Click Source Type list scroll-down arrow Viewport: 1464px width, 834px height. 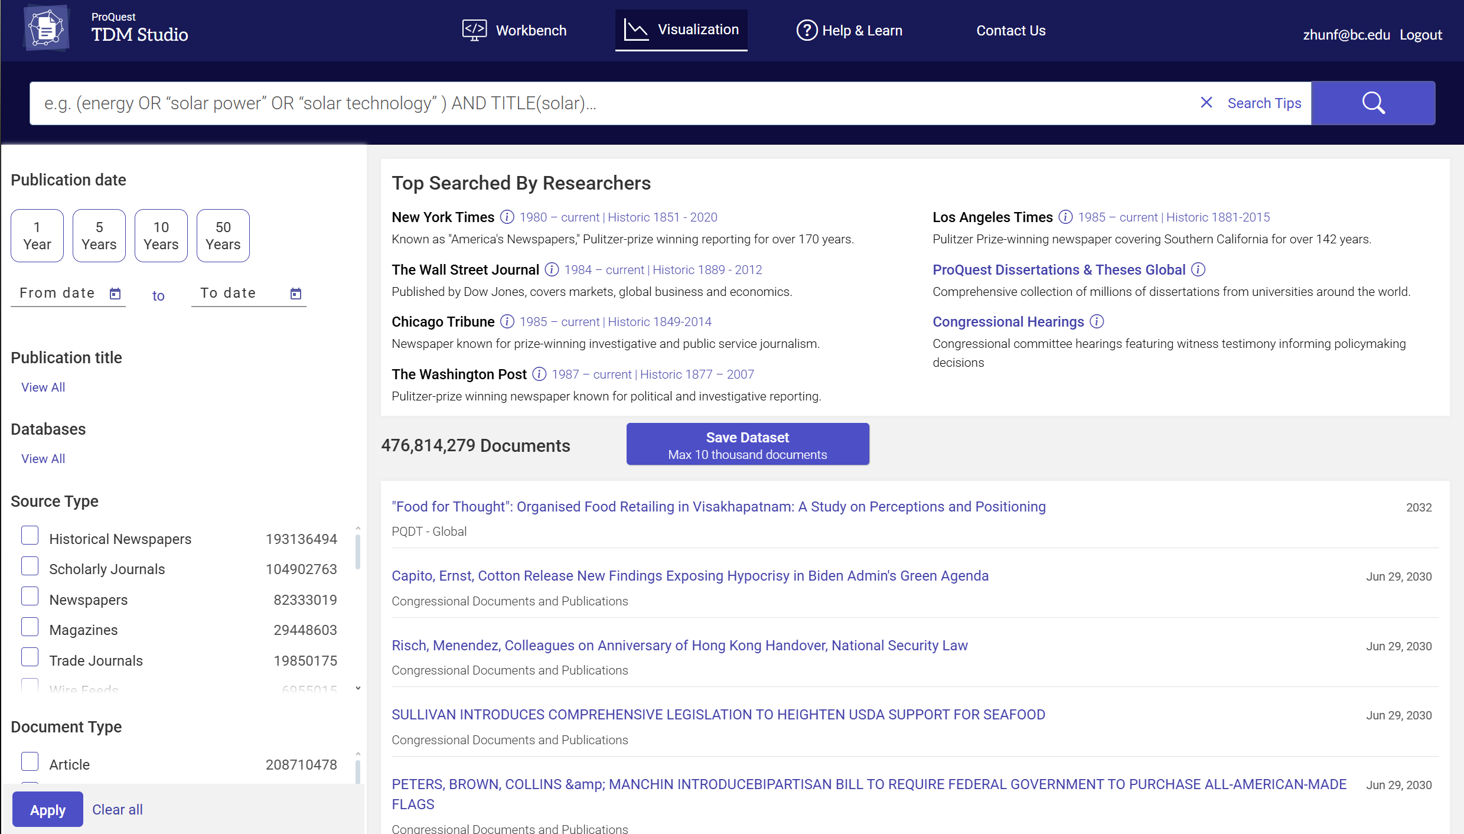(x=358, y=688)
